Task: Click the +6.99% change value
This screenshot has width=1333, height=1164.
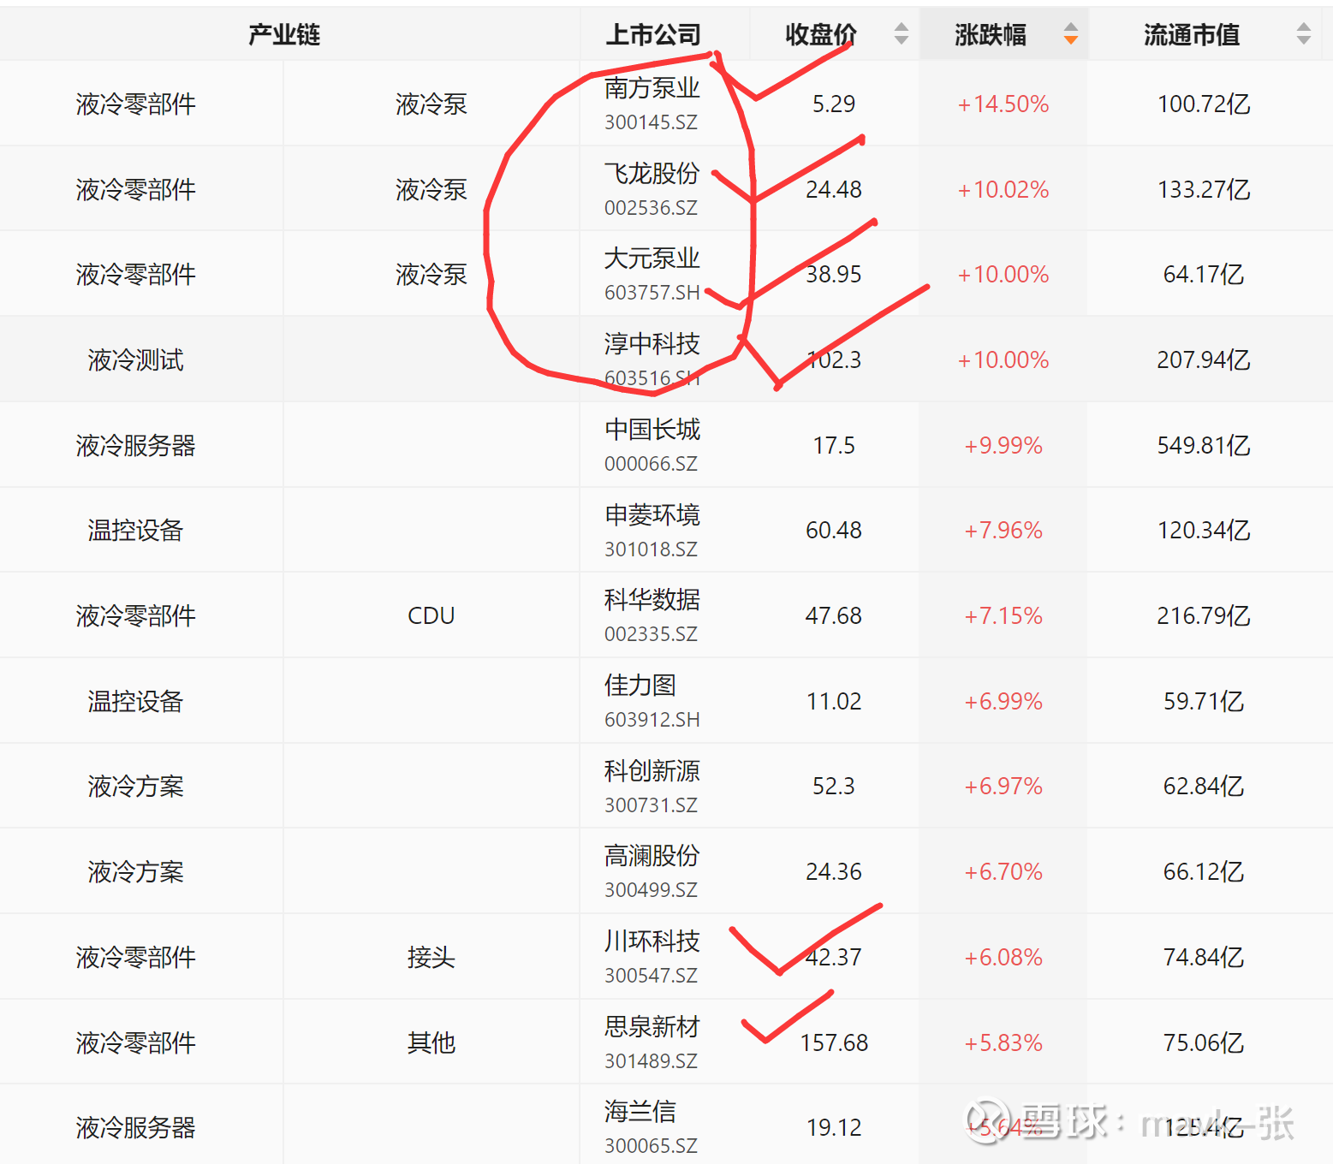Action: tap(1003, 702)
